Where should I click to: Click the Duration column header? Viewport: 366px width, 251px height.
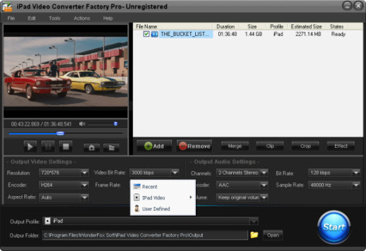pyautogui.click(x=226, y=26)
